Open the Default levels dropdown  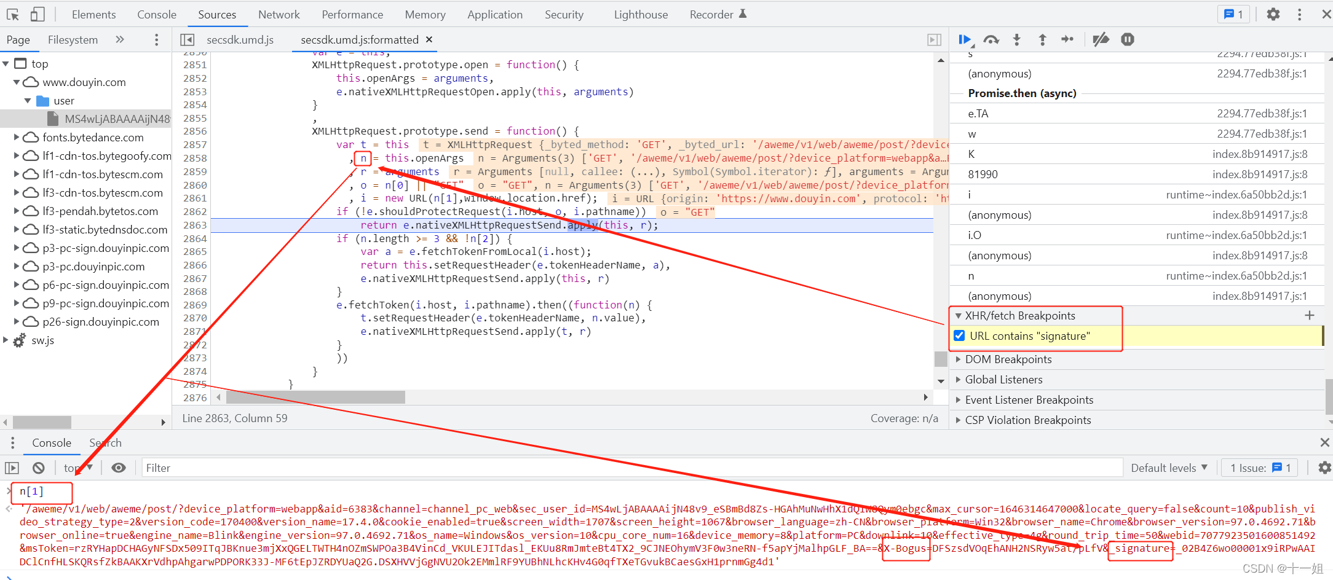point(1169,468)
